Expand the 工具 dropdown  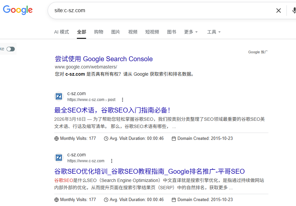click(x=214, y=32)
